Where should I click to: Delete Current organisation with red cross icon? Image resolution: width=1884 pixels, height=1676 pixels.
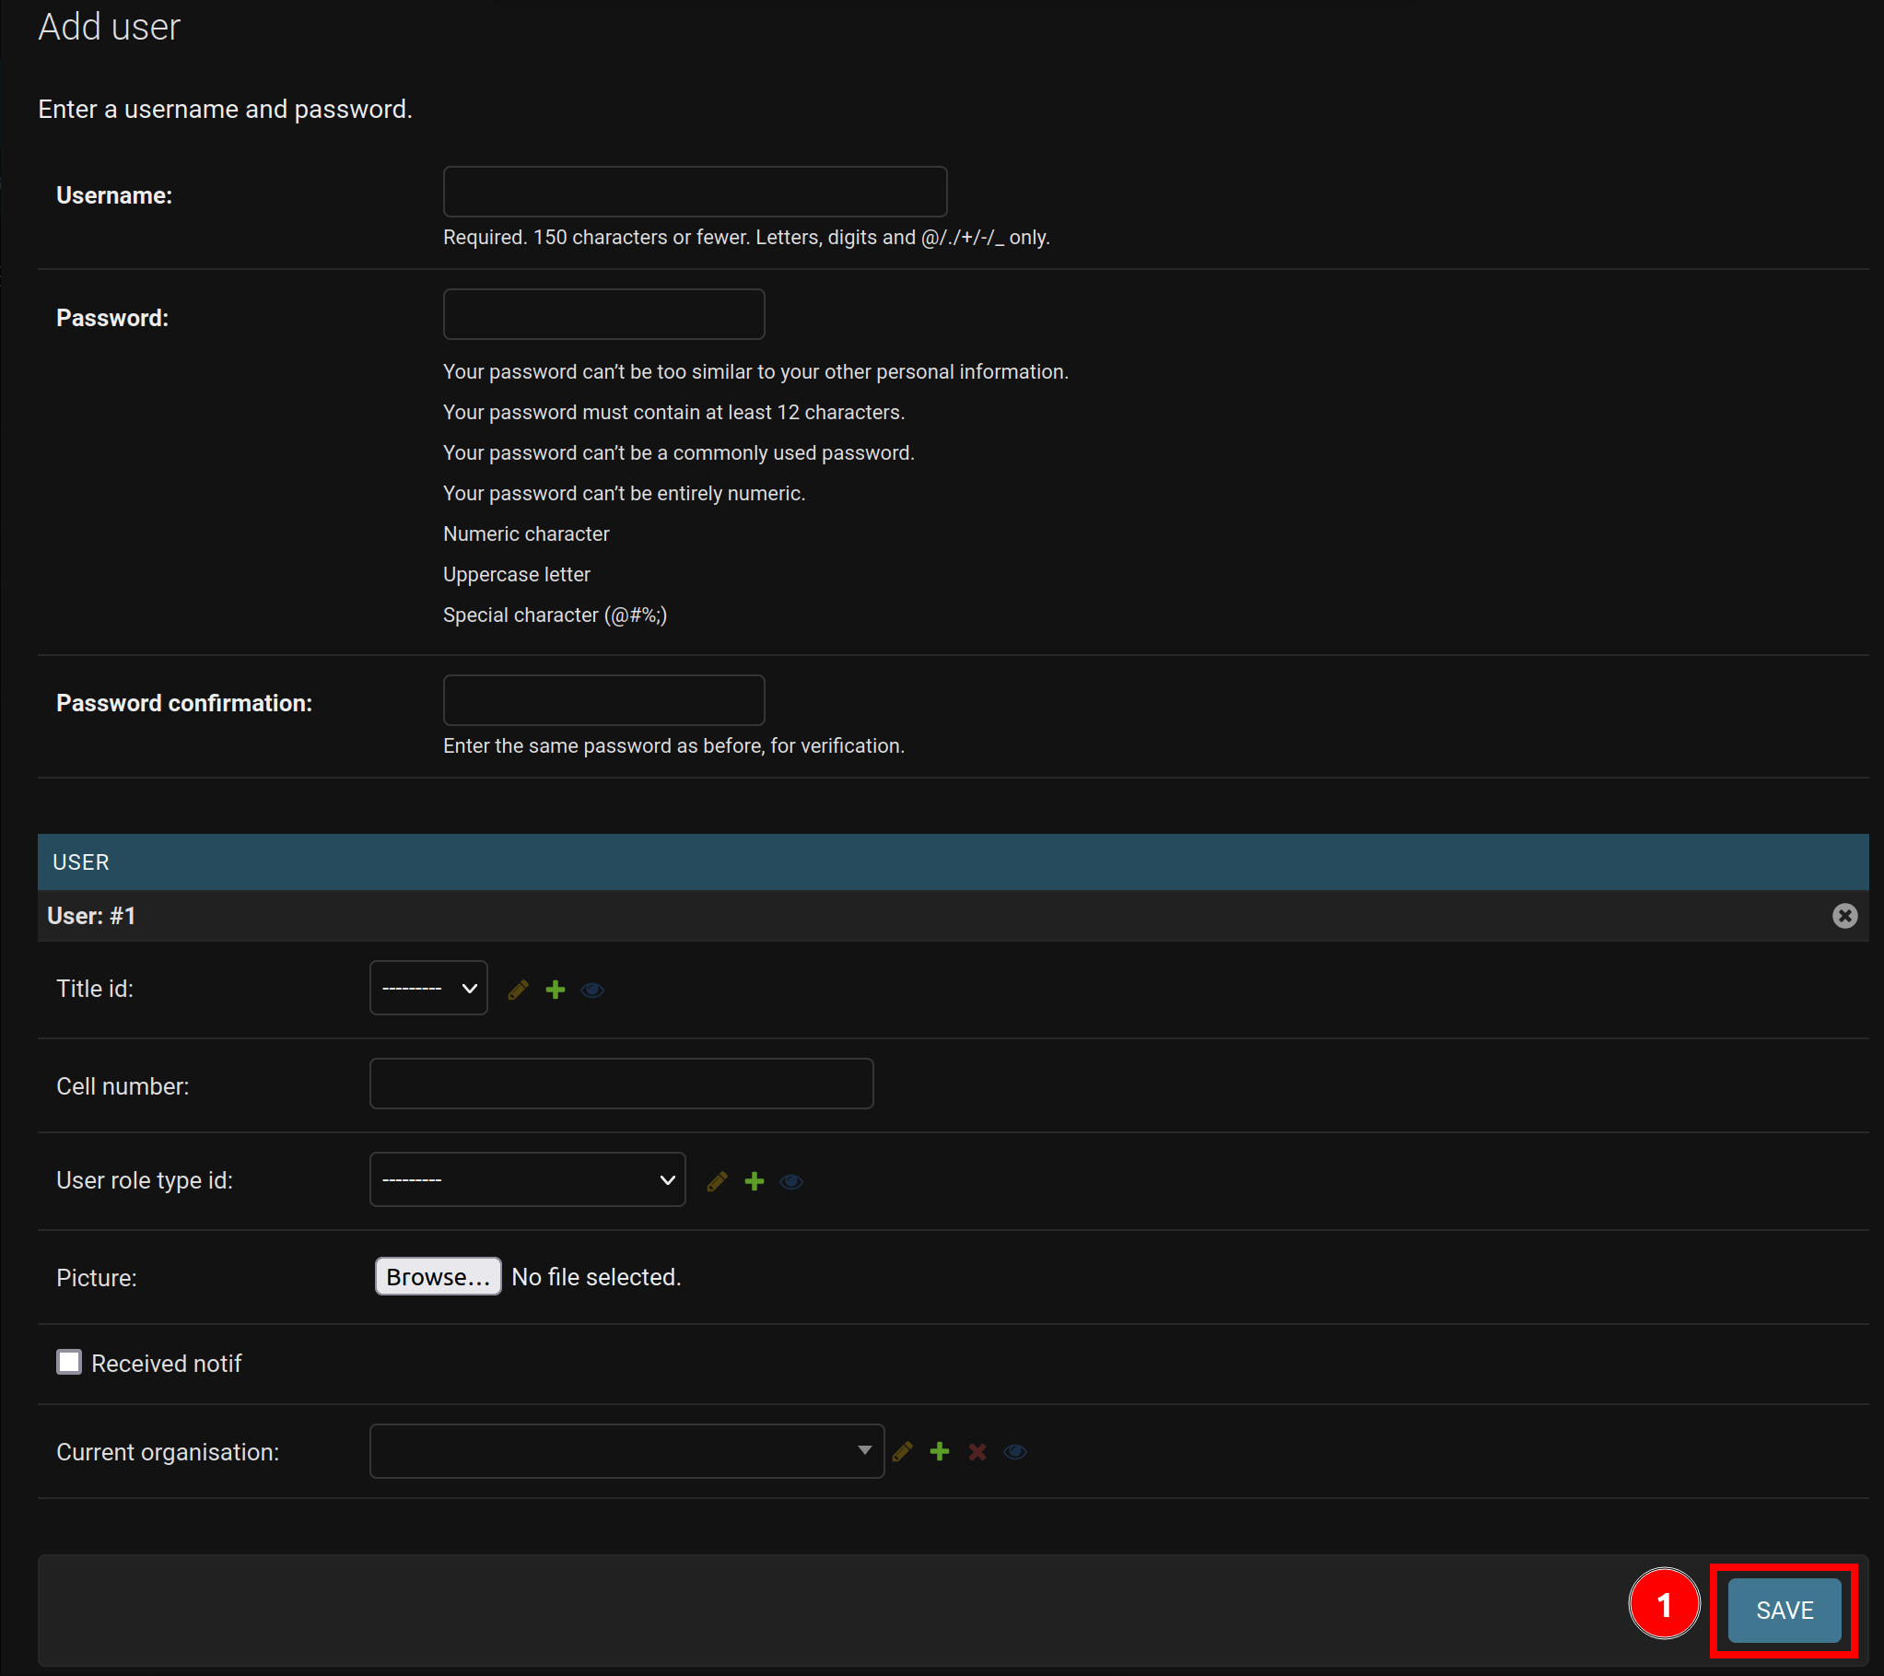tap(977, 1451)
